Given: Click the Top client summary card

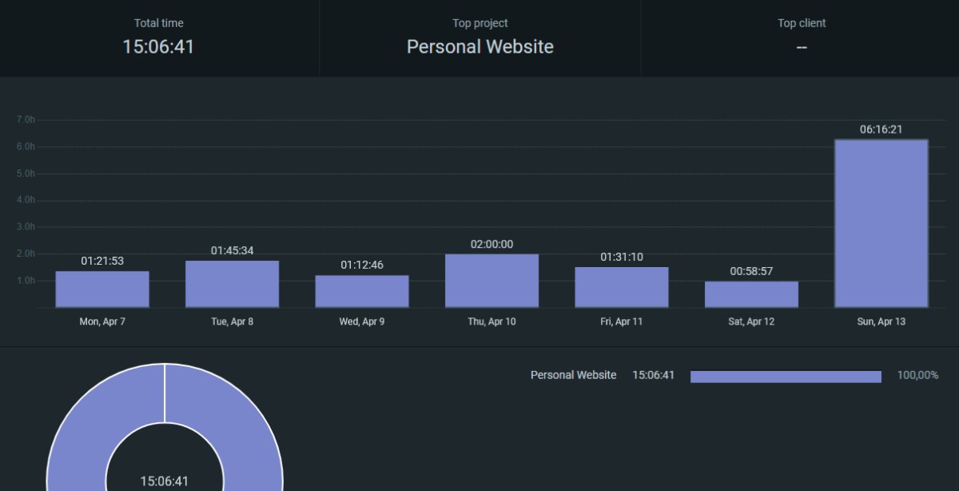Looking at the screenshot, I should pos(801,38).
